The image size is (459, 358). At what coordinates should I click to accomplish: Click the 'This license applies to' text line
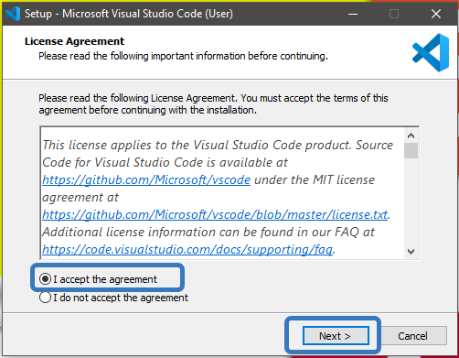(x=218, y=145)
